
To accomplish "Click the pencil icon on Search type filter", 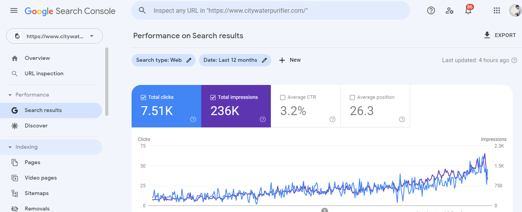I will pos(189,60).
